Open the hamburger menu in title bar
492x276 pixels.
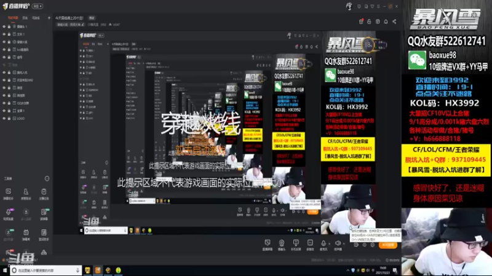tap(378, 6)
